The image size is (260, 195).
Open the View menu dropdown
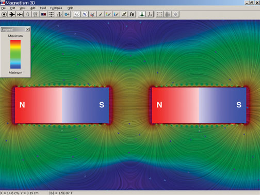pyautogui.click(x=22, y=8)
